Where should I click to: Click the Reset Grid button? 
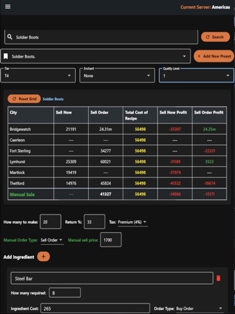tap(24, 99)
